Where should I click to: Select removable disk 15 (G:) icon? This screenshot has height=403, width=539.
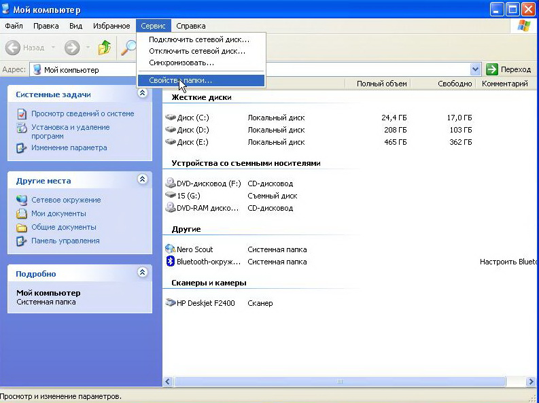[171, 196]
